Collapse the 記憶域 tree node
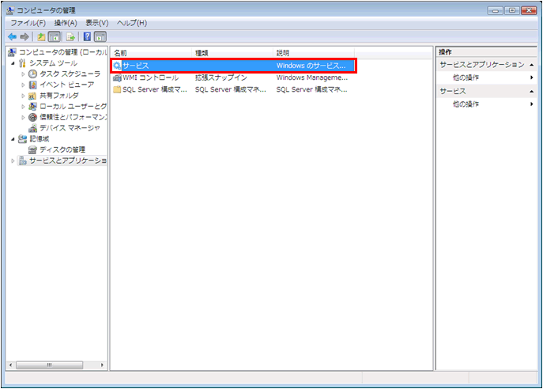543x389 pixels. 13,139
